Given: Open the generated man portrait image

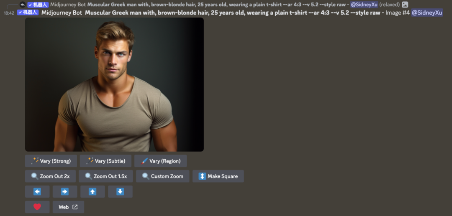Looking at the screenshot, I should [x=114, y=84].
